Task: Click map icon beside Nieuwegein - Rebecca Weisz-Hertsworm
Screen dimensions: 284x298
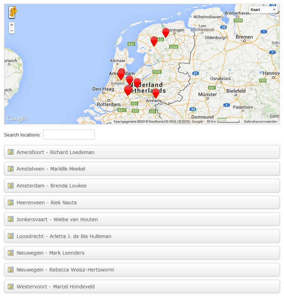Action: [11, 270]
